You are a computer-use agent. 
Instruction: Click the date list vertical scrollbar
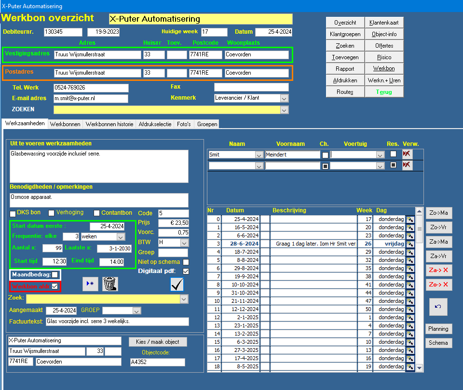(x=419, y=289)
